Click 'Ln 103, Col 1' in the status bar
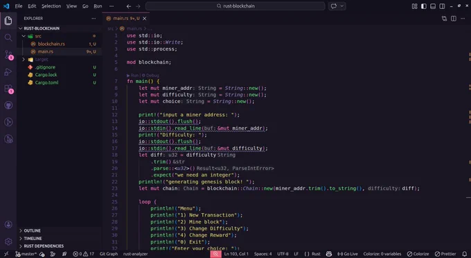 (236, 254)
